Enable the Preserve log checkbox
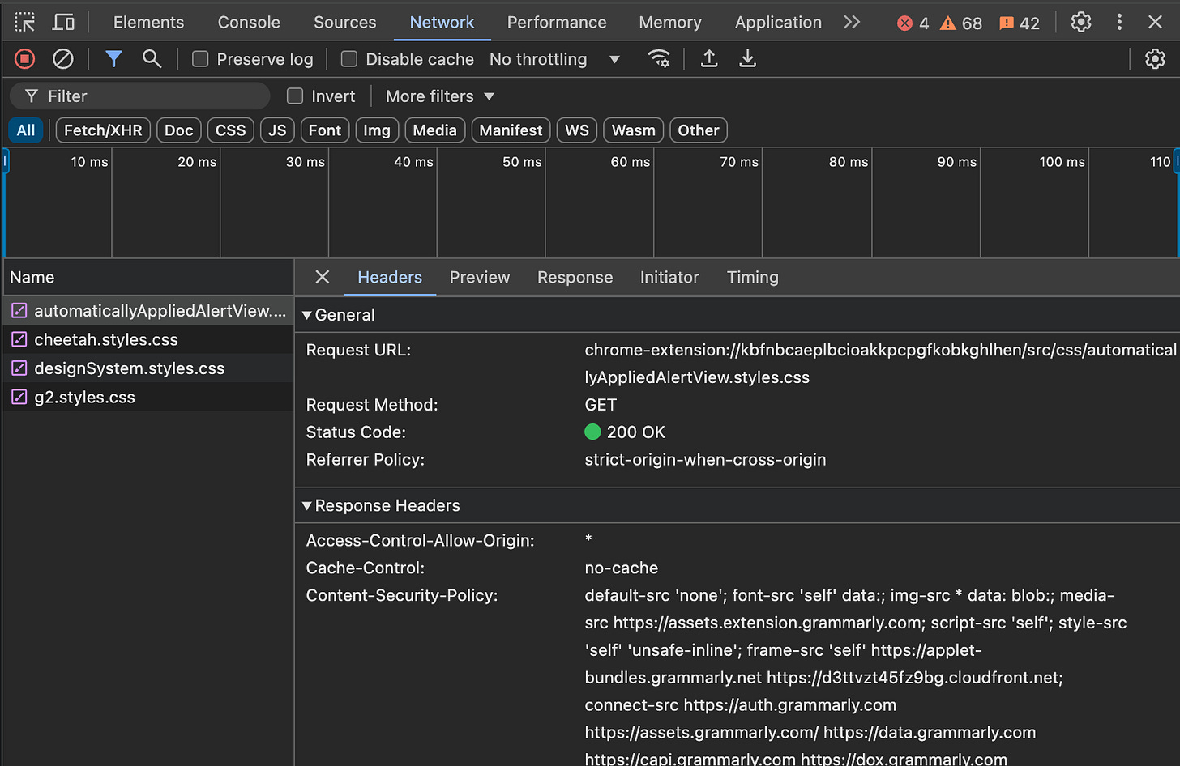 coord(200,59)
